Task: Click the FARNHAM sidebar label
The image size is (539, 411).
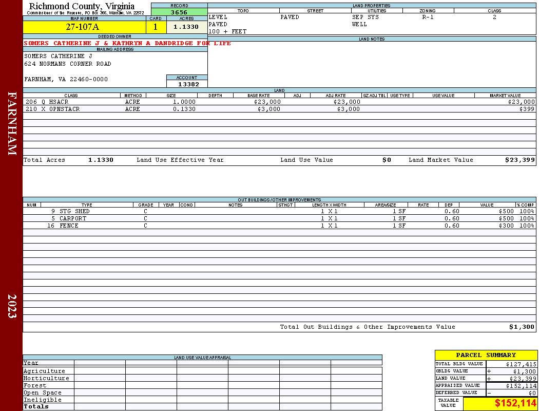Action: click(12, 123)
